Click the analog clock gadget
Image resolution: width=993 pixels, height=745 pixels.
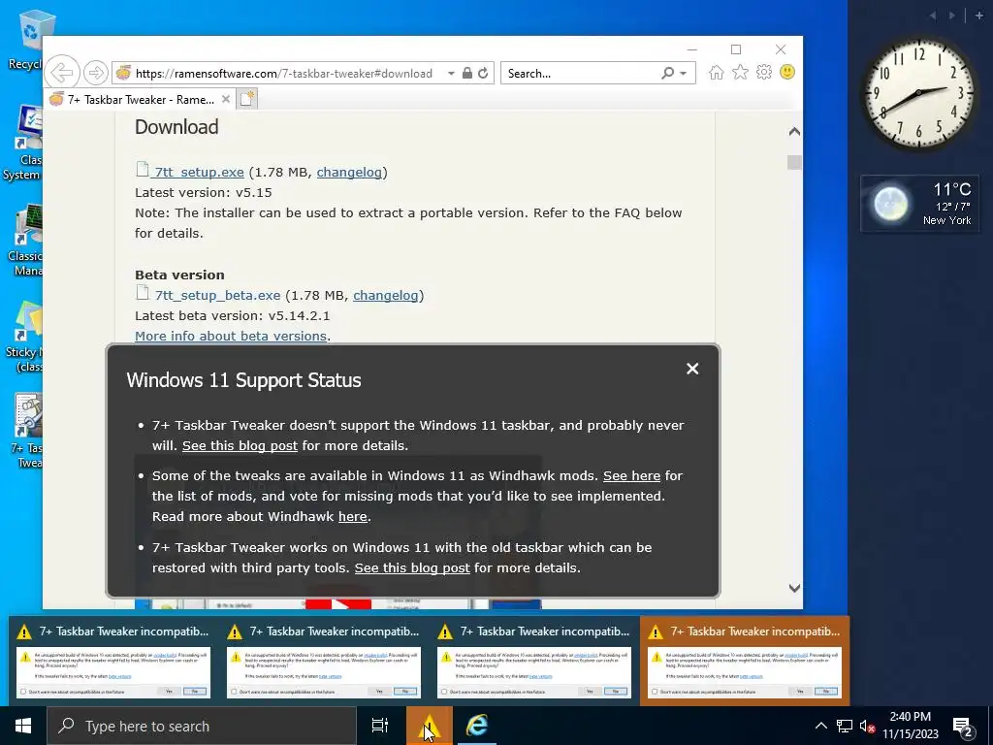(919, 94)
